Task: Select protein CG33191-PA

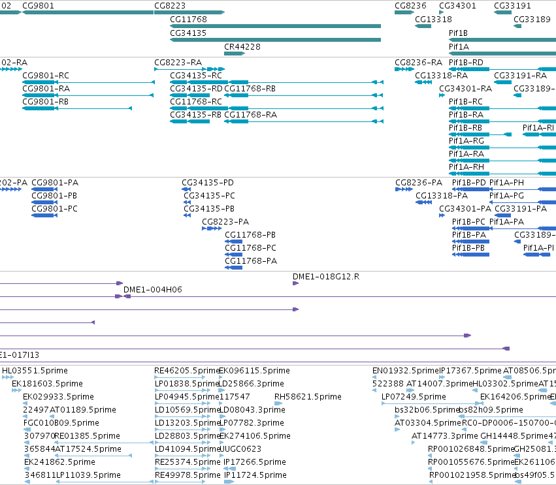Action: 521,210
